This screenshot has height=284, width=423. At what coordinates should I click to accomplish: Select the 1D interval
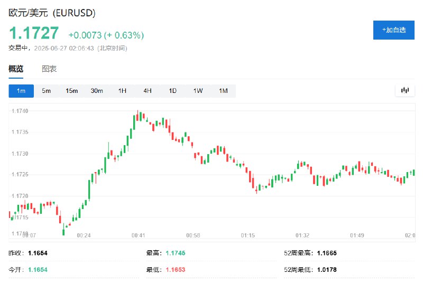(173, 91)
